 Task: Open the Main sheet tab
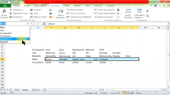click(17, 90)
